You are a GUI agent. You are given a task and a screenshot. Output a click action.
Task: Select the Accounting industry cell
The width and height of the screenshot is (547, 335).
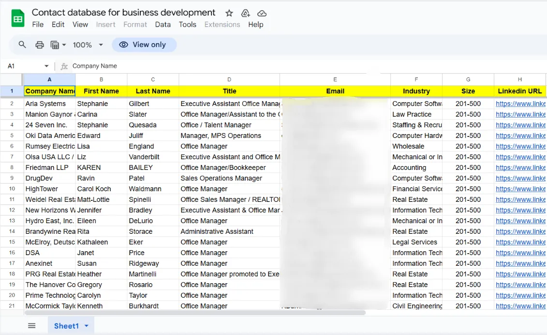[x=416, y=167]
